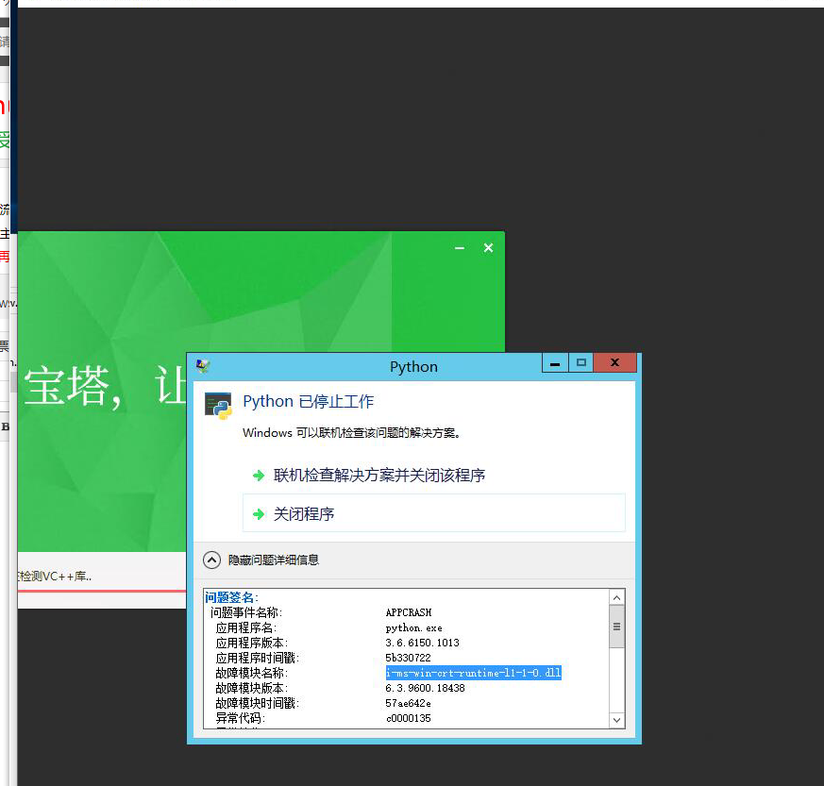This screenshot has width=824, height=786.
Task: Click the scrollbar thumb in the problem details box
Action: coord(616,625)
